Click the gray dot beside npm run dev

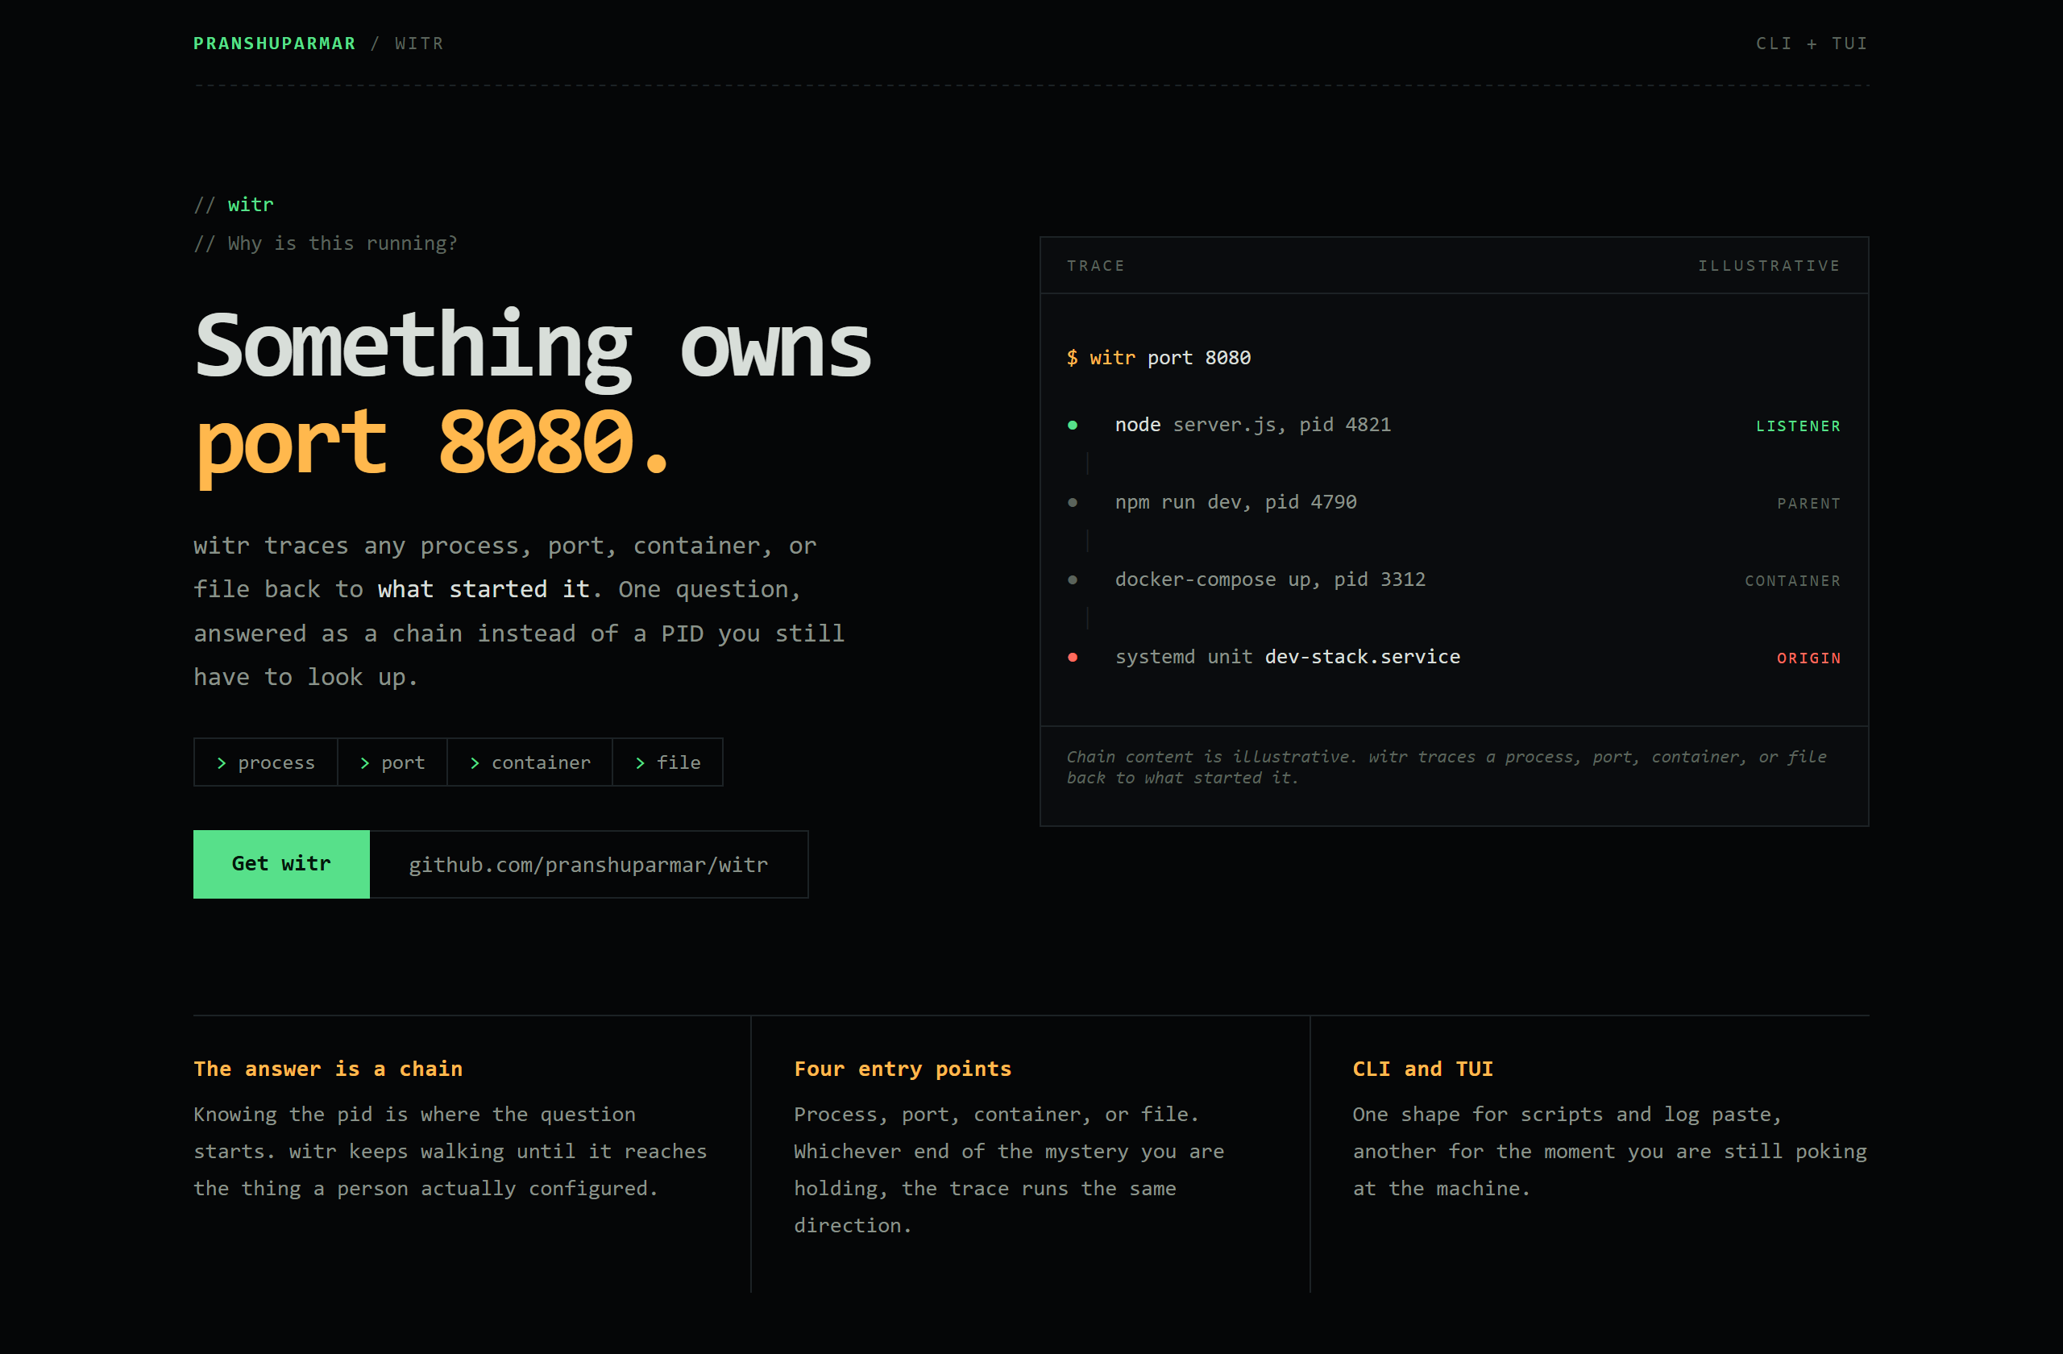click(1073, 502)
